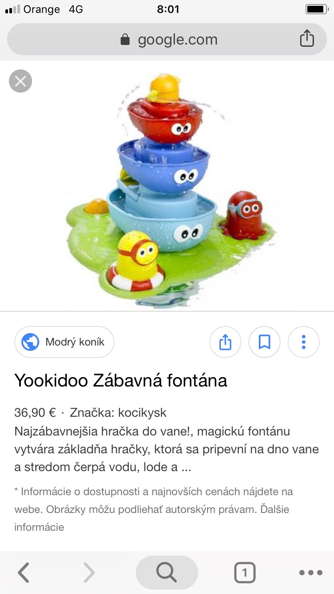Viewport: 334px width, 594px height.
Task: Tap the padlock icon beside google.com
Action: pos(125,40)
